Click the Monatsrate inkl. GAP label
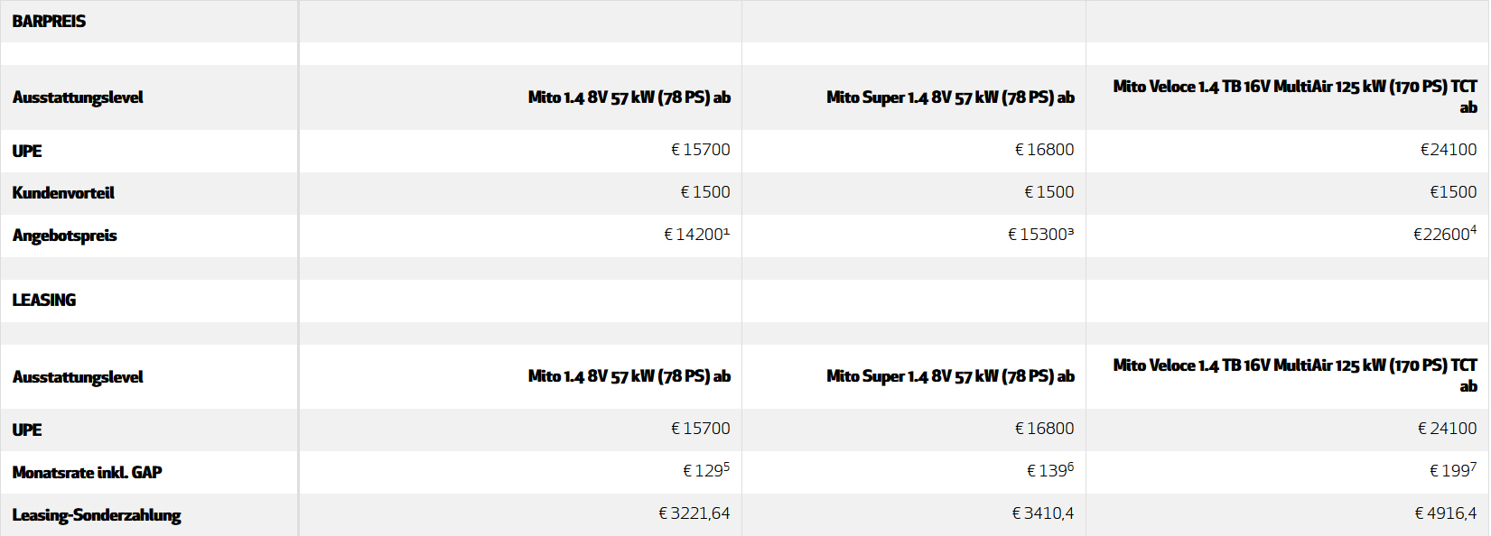This screenshot has width=1491, height=536. 87,473
